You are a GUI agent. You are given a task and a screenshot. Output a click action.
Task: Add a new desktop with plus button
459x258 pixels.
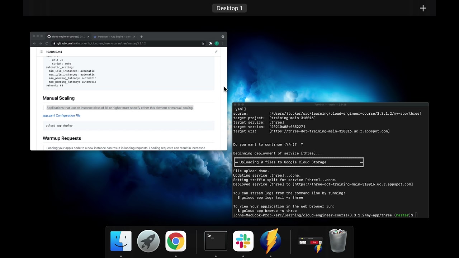pyautogui.click(x=423, y=8)
